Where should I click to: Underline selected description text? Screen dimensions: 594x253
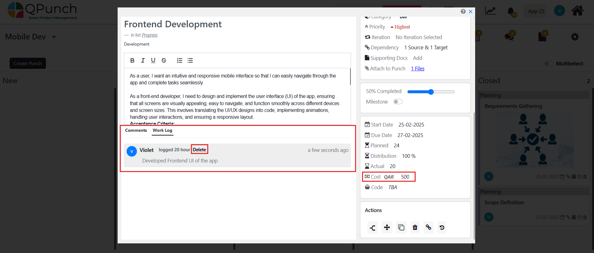[153, 60]
